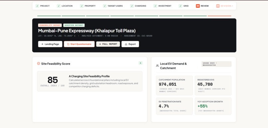
Task: Click the back arrow icon on Landing Page
Action: point(42,44)
